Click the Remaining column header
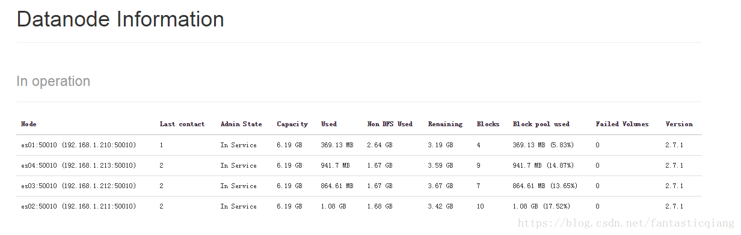This screenshot has height=235, width=741. 445,124
